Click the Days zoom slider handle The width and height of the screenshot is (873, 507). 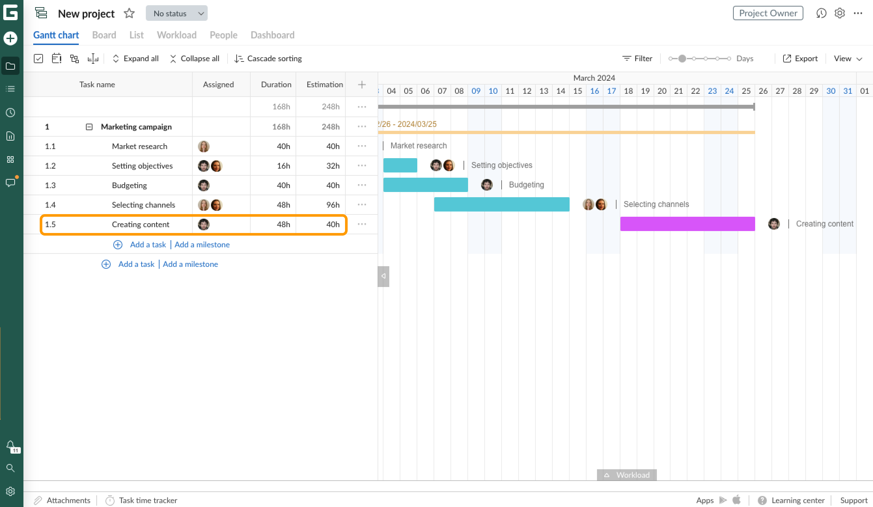pos(682,59)
